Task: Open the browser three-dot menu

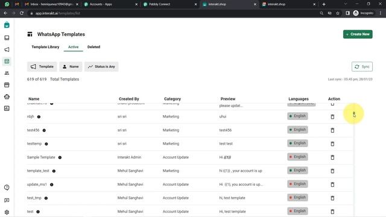Action: click(381, 13)
